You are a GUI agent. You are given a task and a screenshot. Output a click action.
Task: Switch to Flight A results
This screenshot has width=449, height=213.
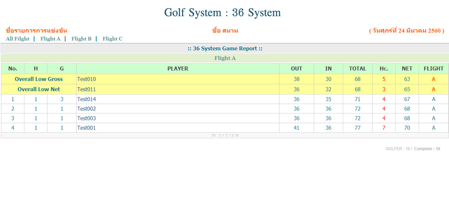(x=50, y=39)
